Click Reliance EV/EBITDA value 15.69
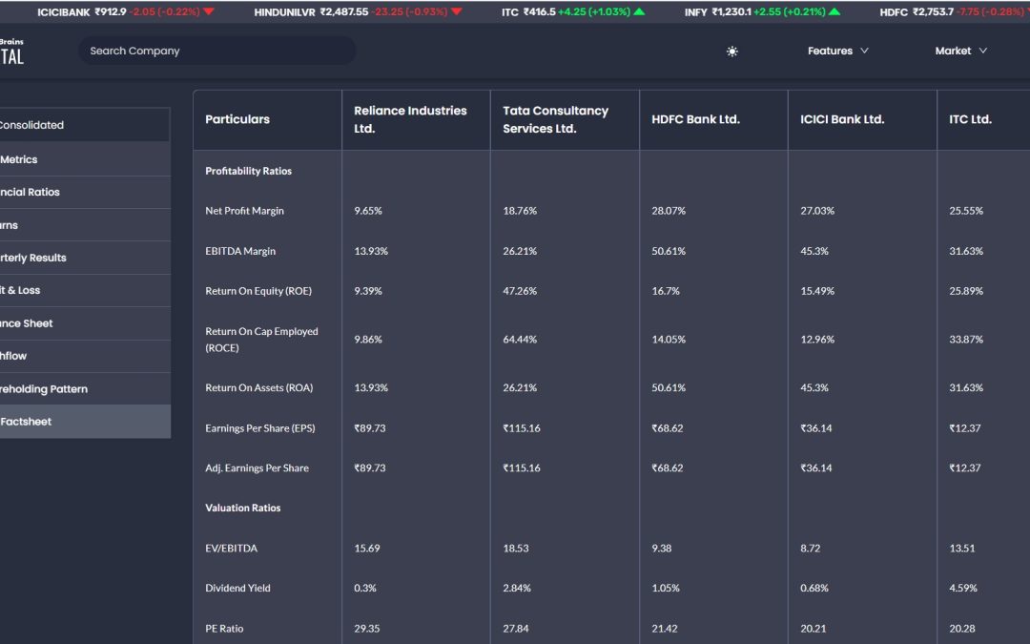 coord(366,548)
